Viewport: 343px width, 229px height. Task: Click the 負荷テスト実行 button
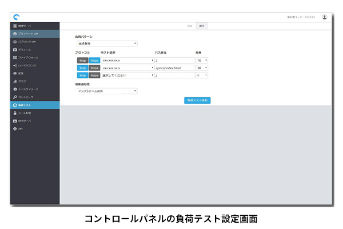pyautogui.click(x=198, y=100)
